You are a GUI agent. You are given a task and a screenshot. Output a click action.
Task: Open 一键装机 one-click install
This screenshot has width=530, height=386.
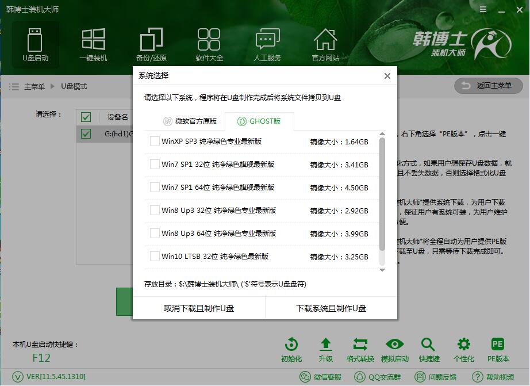click(93, 43)
